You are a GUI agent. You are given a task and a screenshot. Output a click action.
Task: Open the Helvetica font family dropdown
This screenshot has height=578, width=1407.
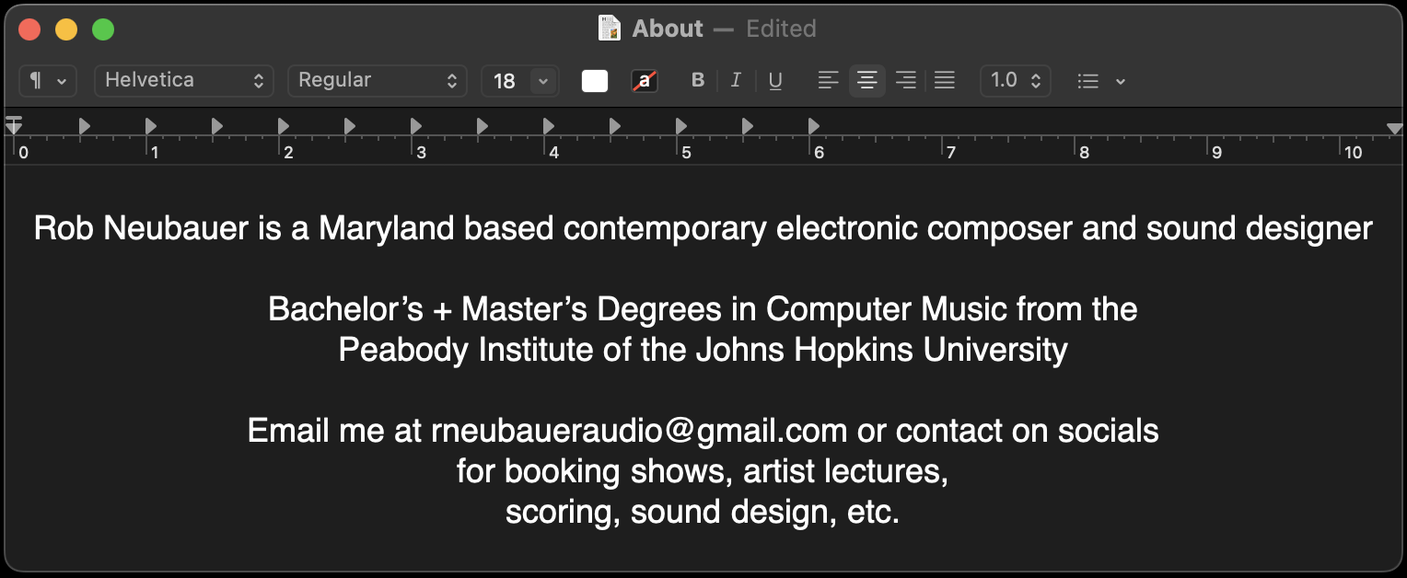(184, 81)
